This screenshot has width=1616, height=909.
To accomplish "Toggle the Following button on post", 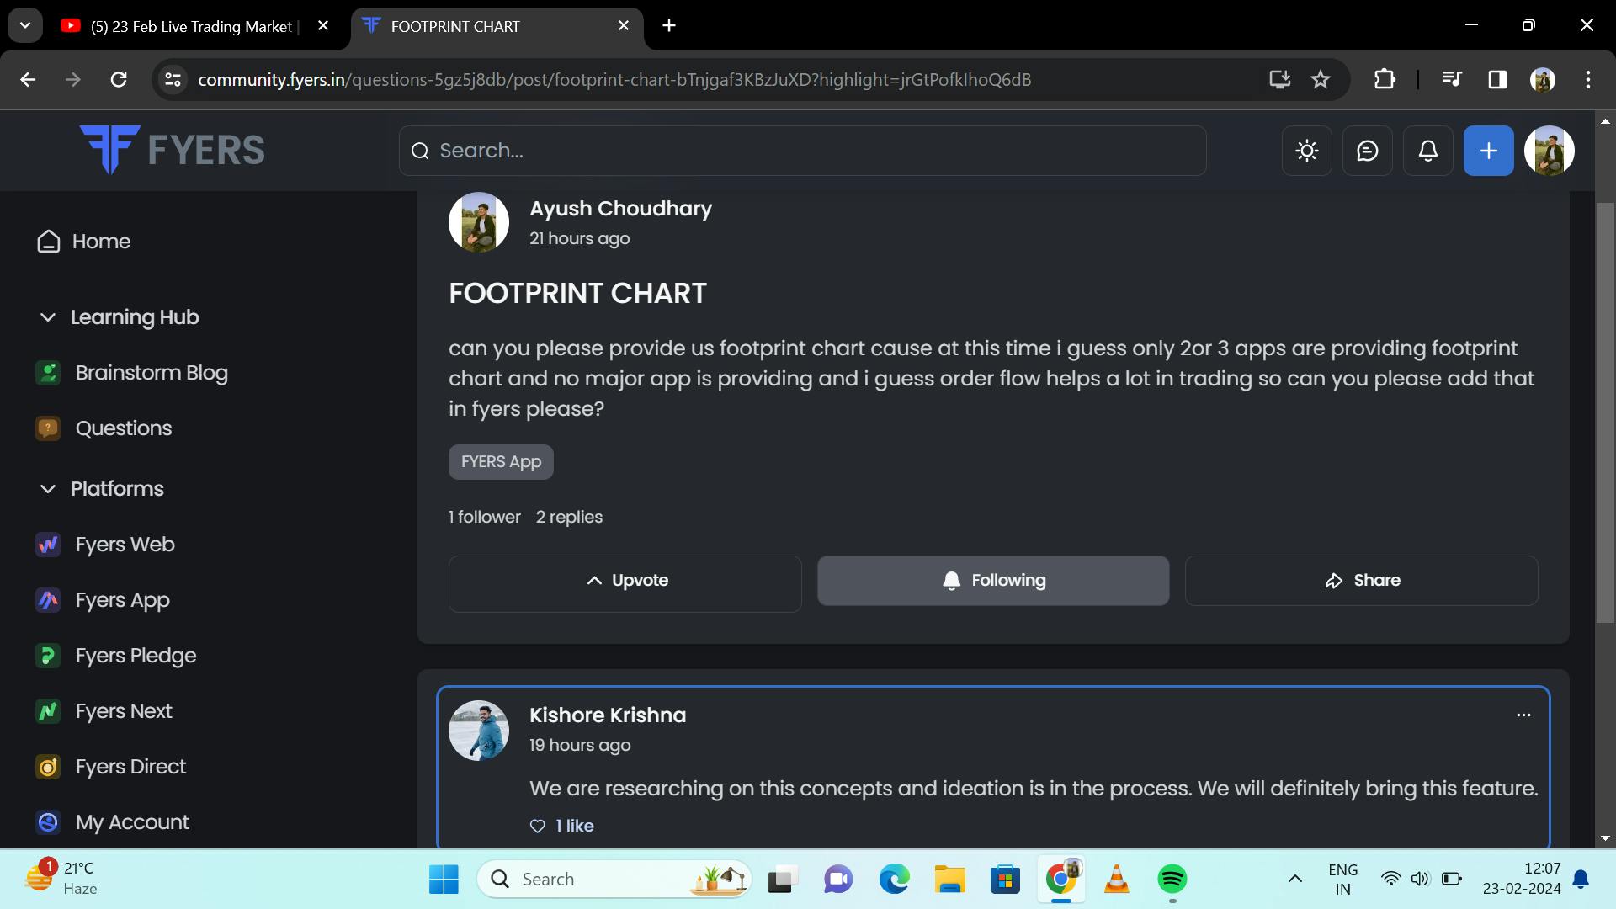I will tap(992, 581).
